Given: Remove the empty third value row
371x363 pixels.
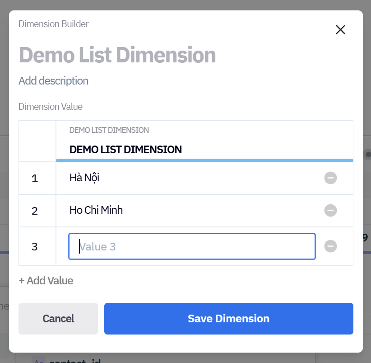Looking at the screenshot, I should point(330,246).
